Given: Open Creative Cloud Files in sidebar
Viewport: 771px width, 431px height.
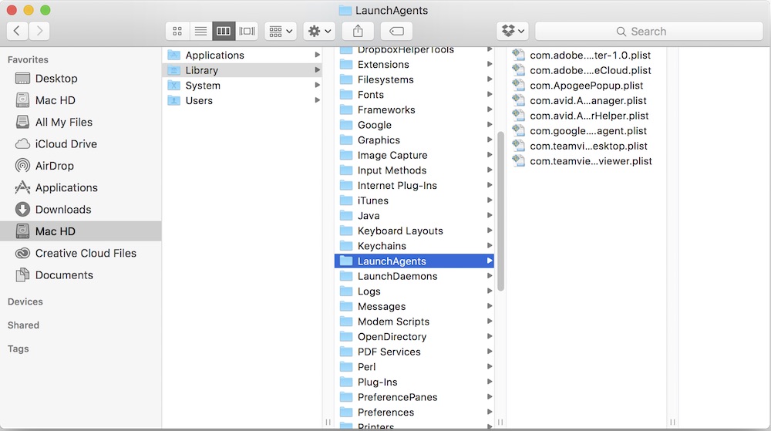Looking at the screenshot, I should coord(81,253).
